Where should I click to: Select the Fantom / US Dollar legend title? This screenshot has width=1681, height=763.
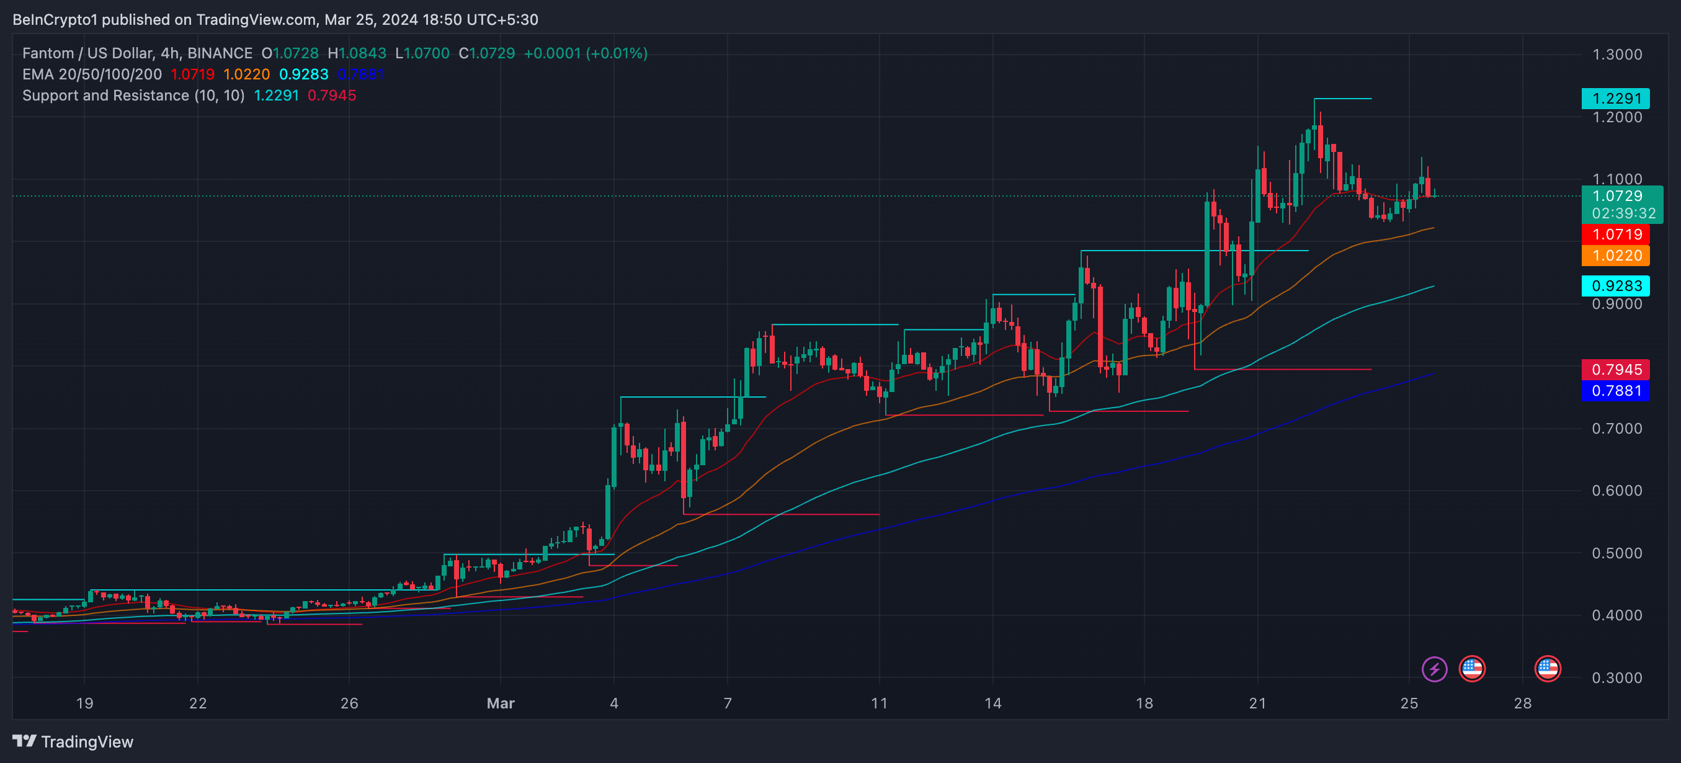[x=137, y=53]
